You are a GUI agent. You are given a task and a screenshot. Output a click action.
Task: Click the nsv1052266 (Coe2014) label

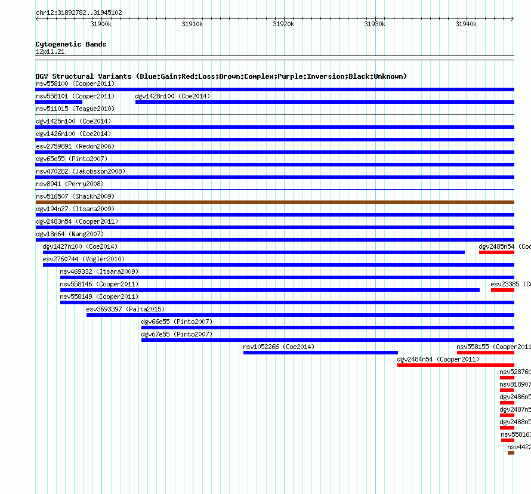pyautogui.click(x=279, y=347)
